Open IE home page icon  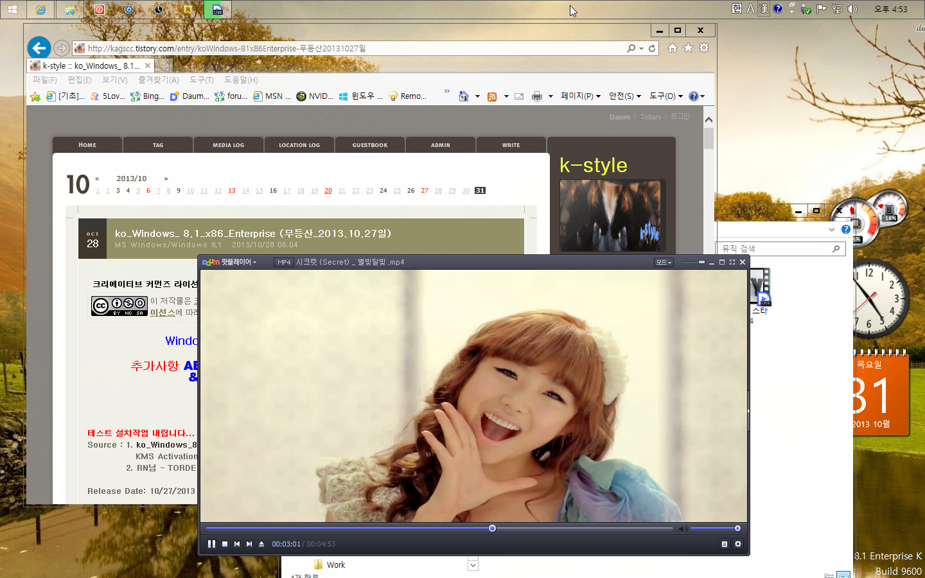point(673,48)
